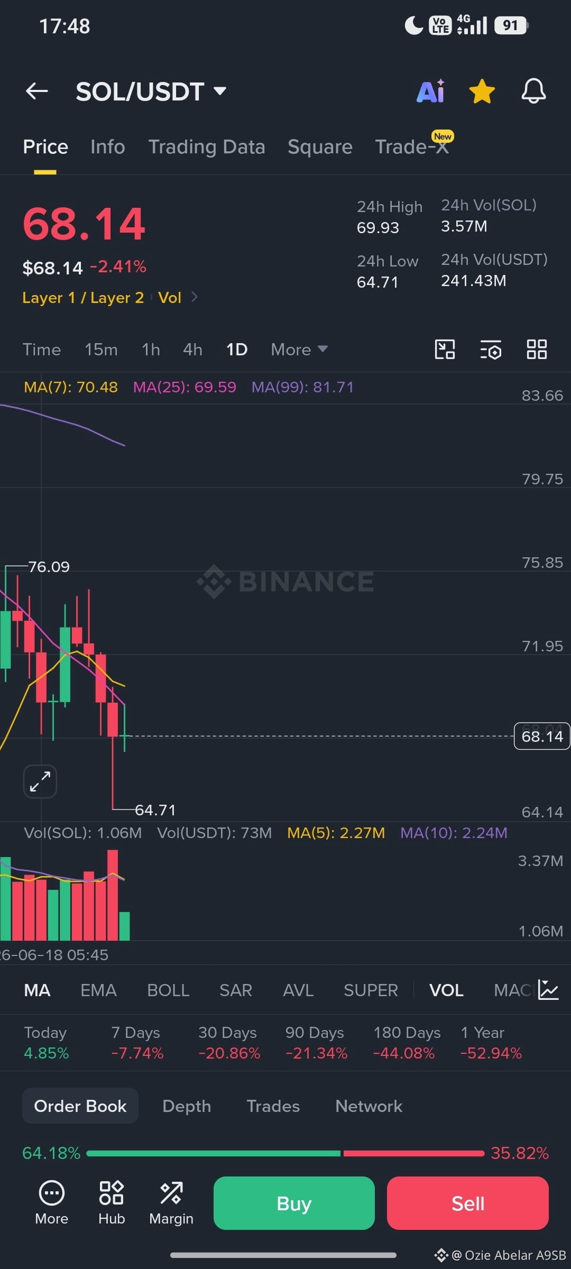Screen dimensions: 571x1269
Task: Open the chart layout grid icon
Action: pyautogui.click(x=537, y=350)
